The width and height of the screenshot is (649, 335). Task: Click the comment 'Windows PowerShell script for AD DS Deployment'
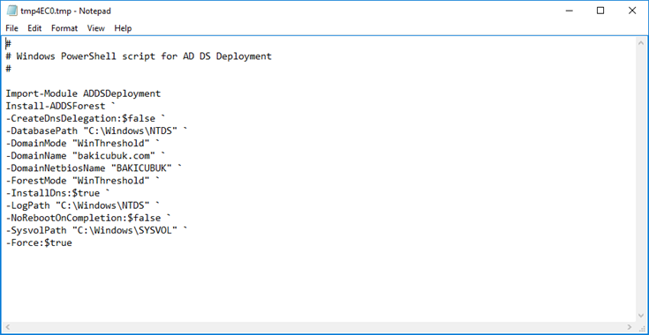[x=144, y=56]
